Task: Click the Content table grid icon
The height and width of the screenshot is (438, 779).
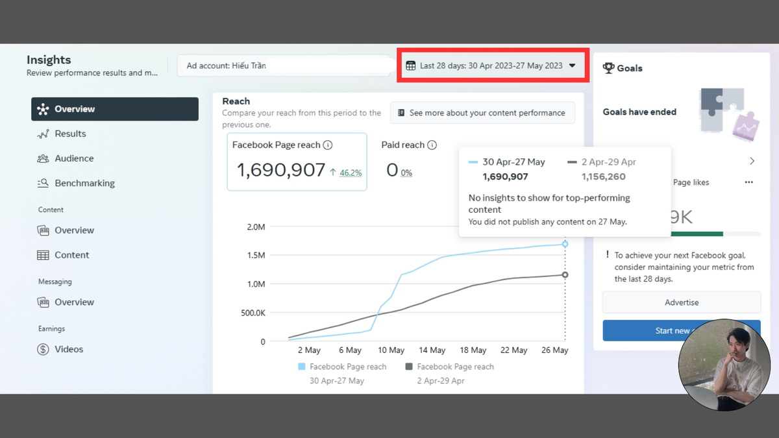Action: 43,255
